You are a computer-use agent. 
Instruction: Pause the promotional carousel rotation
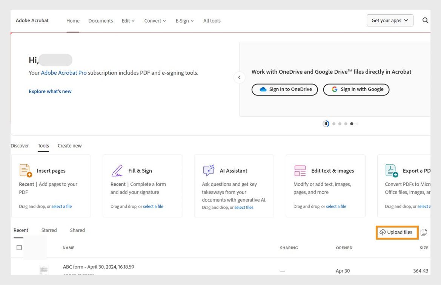coord(325,123)
